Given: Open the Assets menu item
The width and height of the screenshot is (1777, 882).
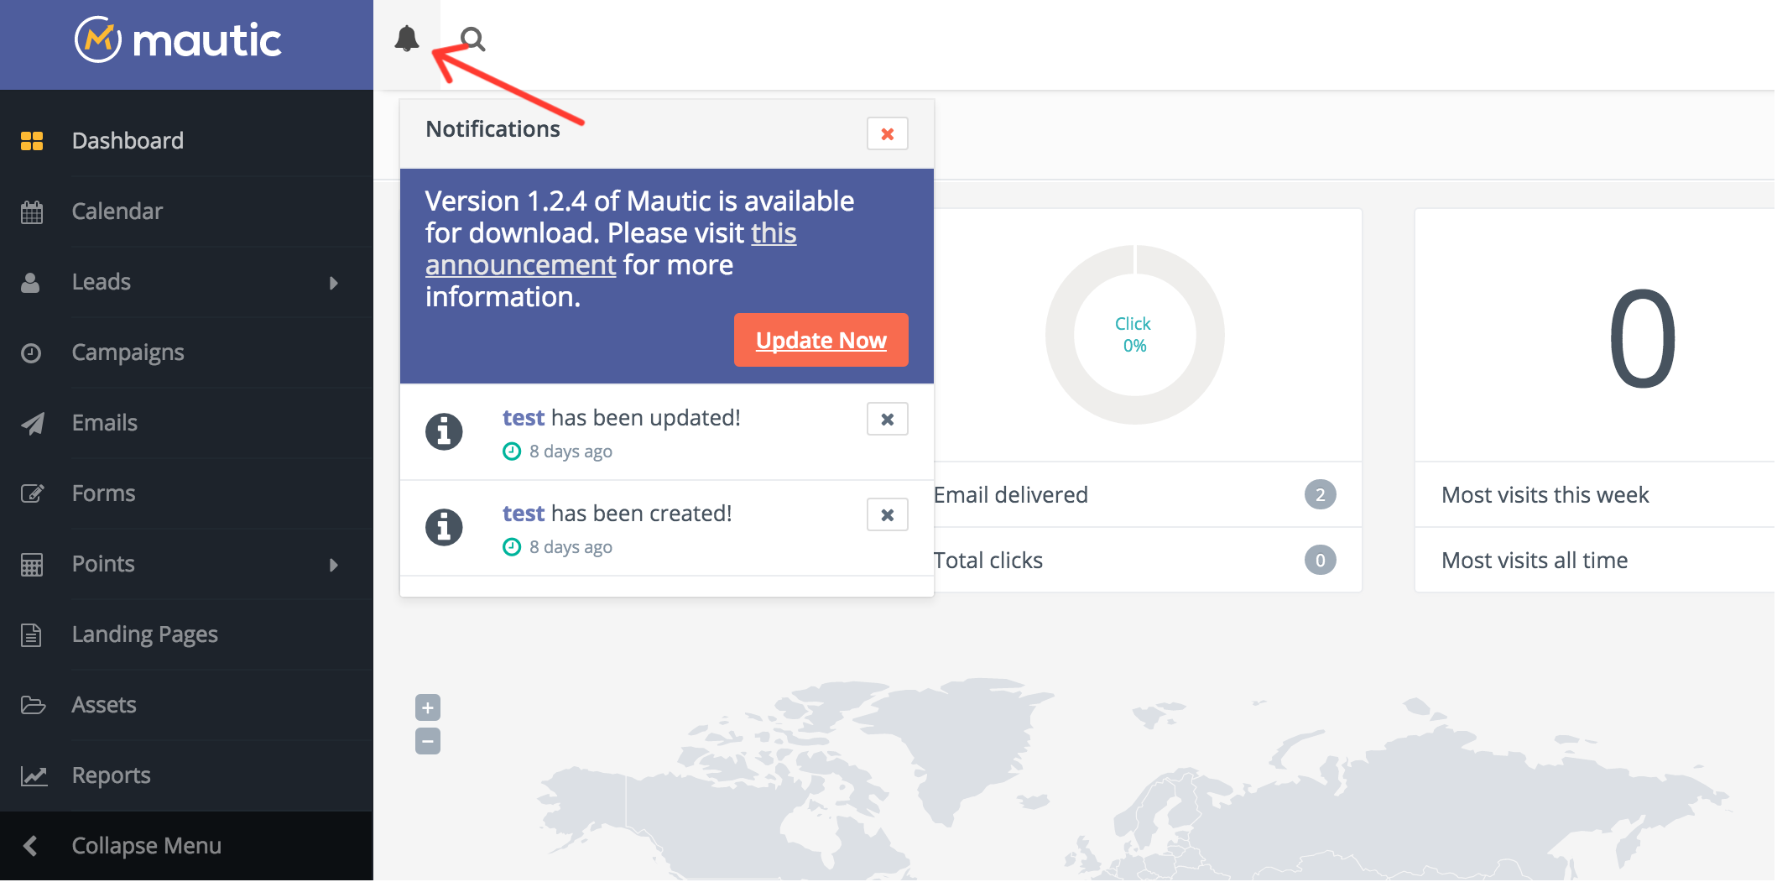Looking at the screenshot, I should [x=186, y=705].
